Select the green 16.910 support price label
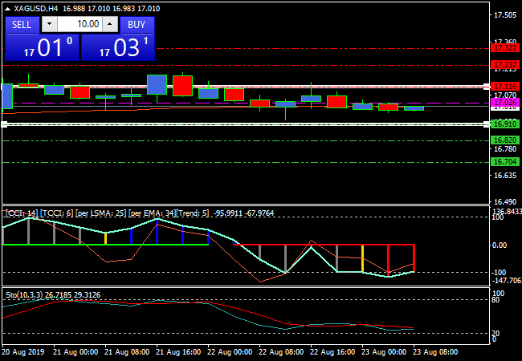 505,124
